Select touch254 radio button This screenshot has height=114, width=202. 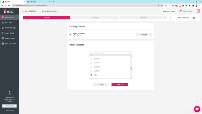(x=91, y=71)
